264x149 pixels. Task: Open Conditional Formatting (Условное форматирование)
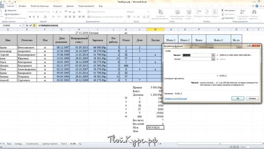(160, 14)
